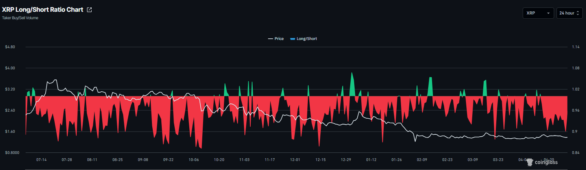Click the $4.80 price axis label
Viewport: 586px width, 170px height.
tap(10, 47)
